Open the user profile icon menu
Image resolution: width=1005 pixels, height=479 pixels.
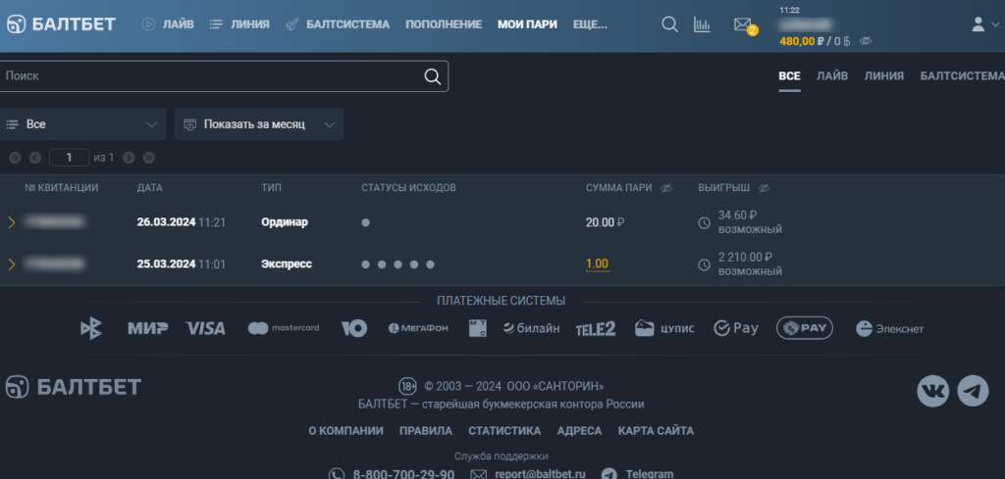tap(985, 24)
